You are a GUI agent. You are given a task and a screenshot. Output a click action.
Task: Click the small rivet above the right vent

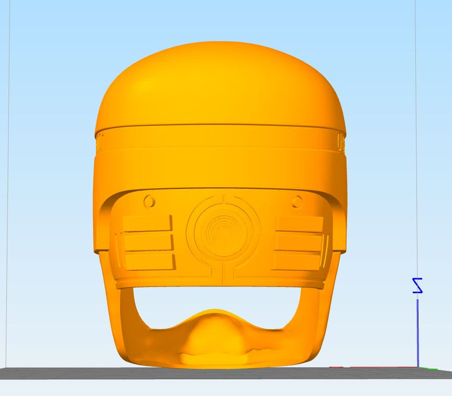(x=297, y=200)
